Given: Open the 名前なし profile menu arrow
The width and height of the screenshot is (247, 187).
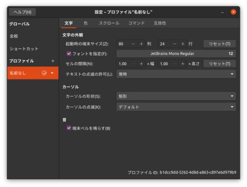Looking at the screenshot, I should (x=52, y=73).
